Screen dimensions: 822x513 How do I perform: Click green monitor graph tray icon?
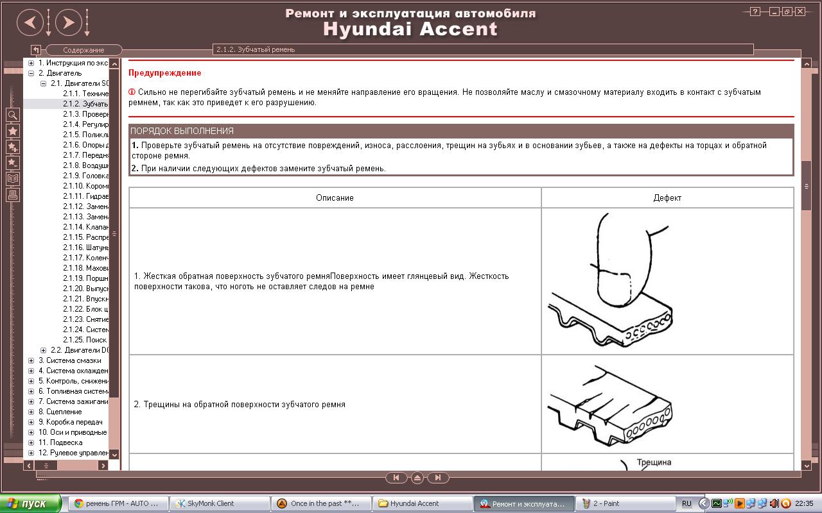point(717,503)
